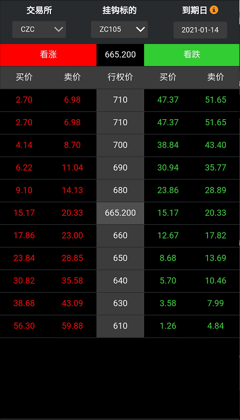Open the CZC exchange dropdown

tap(39, 29)
